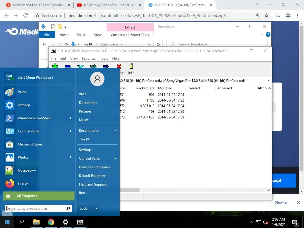Open 7-Zip Edit menu

coord(63,58)
